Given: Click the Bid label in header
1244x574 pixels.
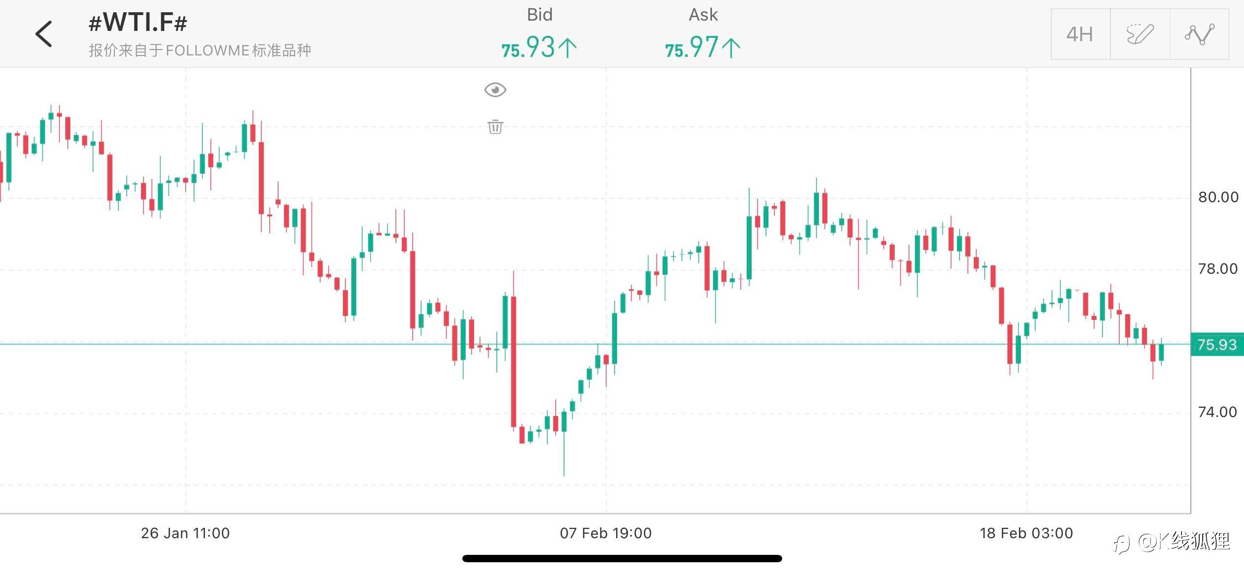Looking at the screenshot, I should [539, 15].
